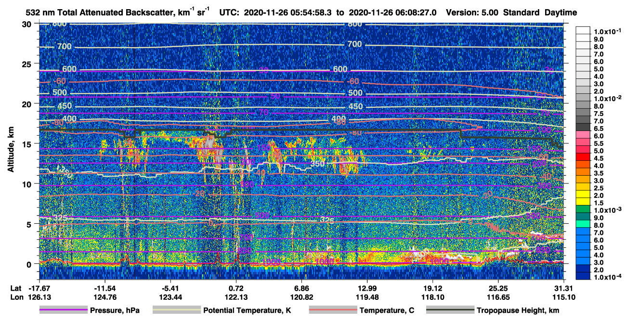Image resolution: width=626 pixels, height=321 pixels.
Task: Click longitude value '124.76'
Action: [105, 297]
